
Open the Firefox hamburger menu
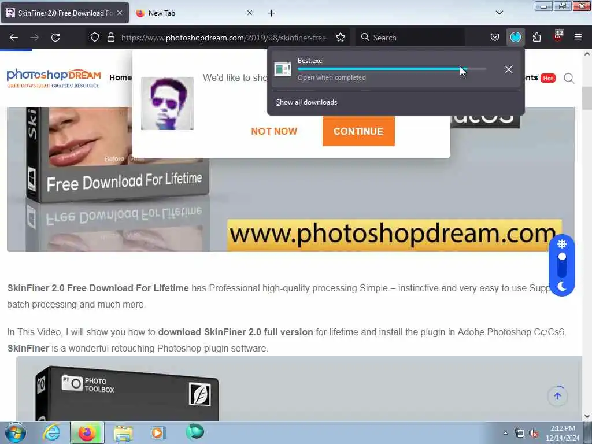click(x=578, y=38)
